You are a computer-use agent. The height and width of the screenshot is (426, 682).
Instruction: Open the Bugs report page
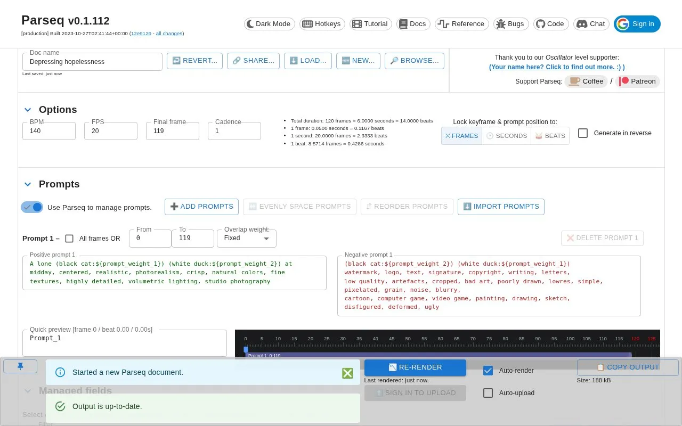pyautogui.click(x=510, y=24)
